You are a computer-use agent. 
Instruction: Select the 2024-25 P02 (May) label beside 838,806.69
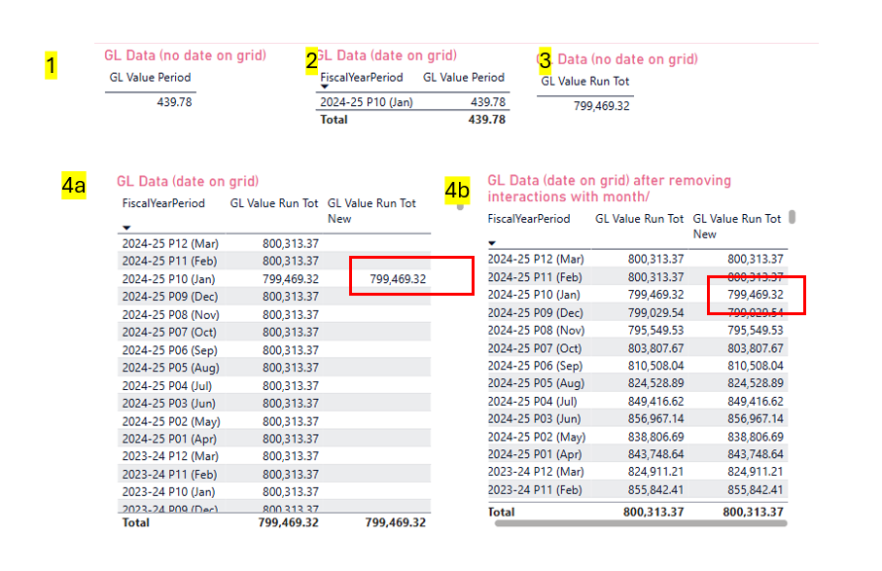(x=536, y=437)
